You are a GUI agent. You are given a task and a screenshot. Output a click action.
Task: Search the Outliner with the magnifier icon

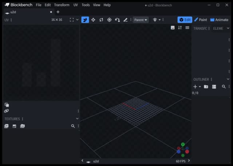pyautogui.click(x=224, y=87)
